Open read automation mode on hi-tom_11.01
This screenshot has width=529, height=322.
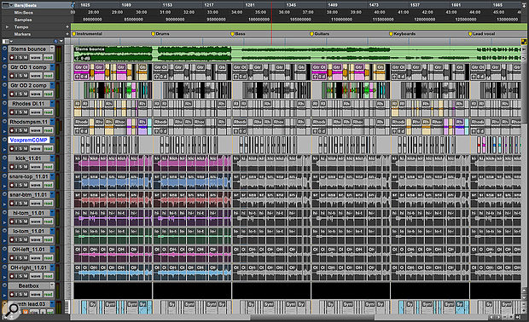(x=48, y=221)
